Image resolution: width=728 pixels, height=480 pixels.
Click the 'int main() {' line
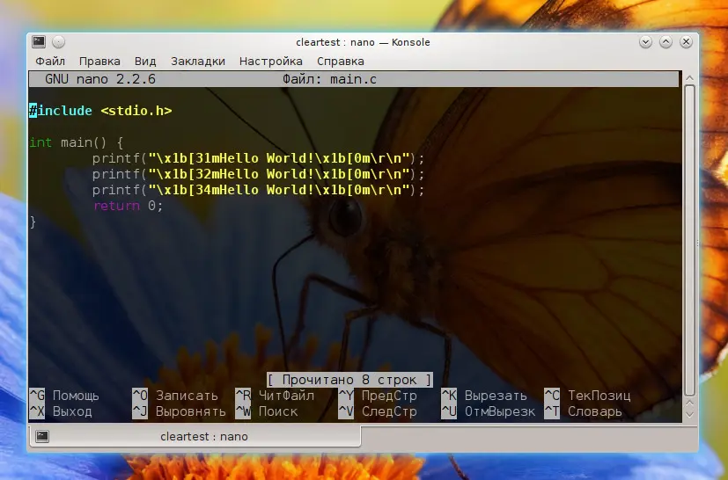[x=76, y=142]
